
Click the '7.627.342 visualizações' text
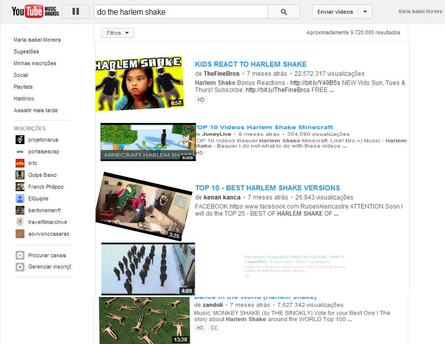(310, 305)
